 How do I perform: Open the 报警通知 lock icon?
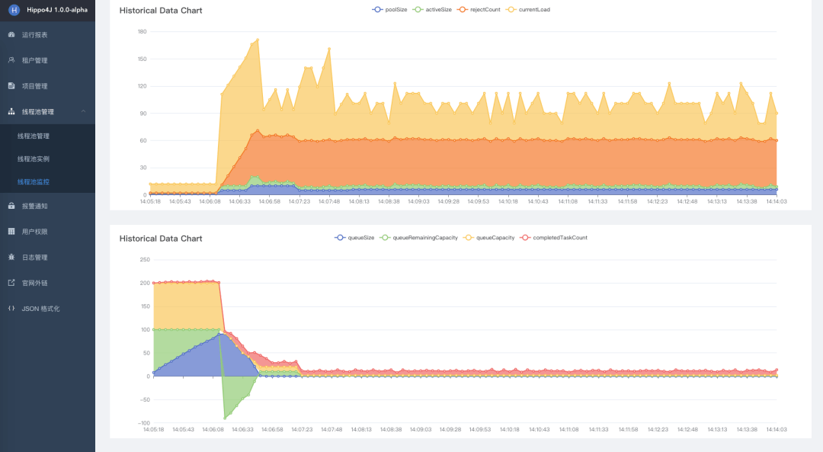(x=11, y=206)
